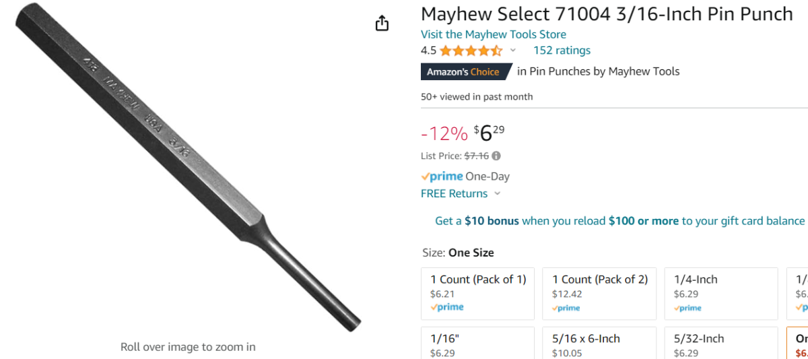Expand the FREE Returns chevron
808x359 pixels.
pyautogui.click(x=498, y=194)
